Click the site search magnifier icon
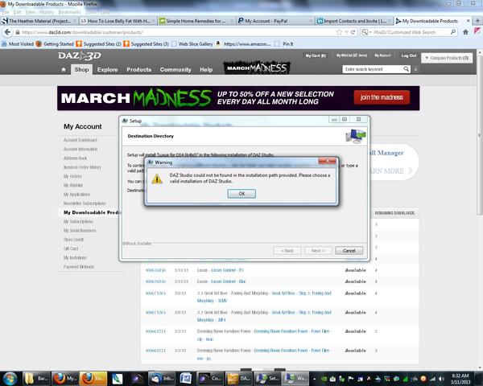The image size is (483, 386). (407, 69)
